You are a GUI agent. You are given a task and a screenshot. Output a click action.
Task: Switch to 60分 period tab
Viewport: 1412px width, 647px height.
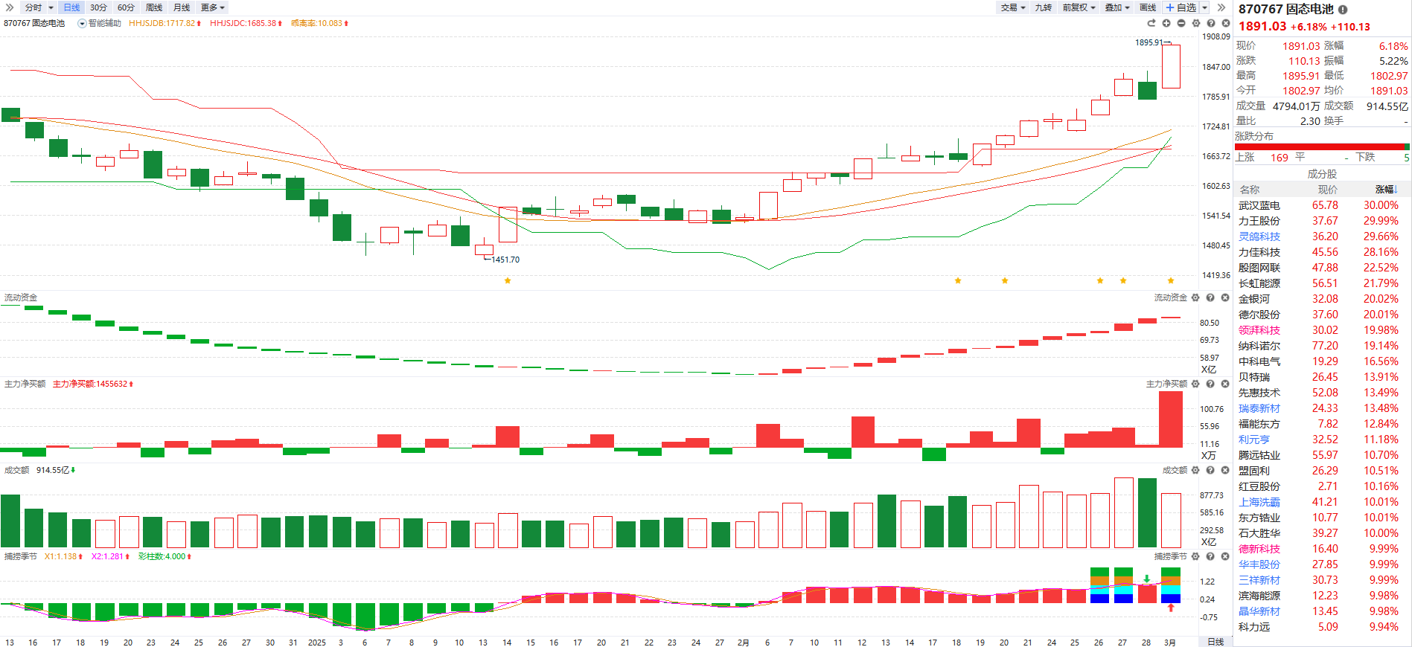click(x=126, y=7)
